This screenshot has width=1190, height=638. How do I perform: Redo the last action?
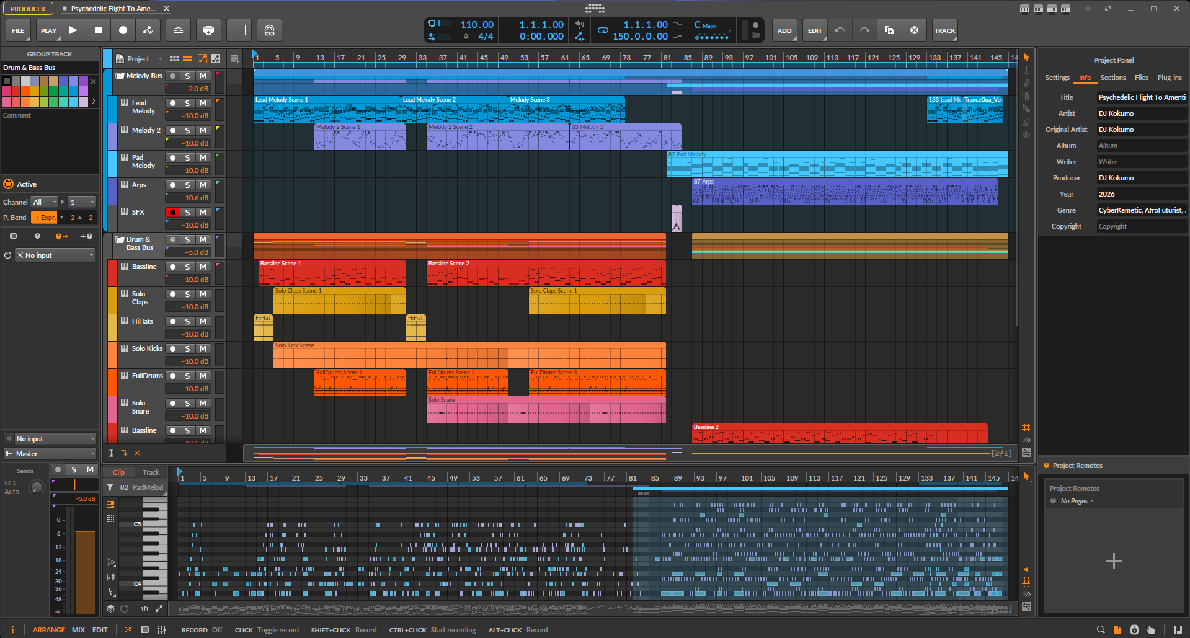click(864, 30)
